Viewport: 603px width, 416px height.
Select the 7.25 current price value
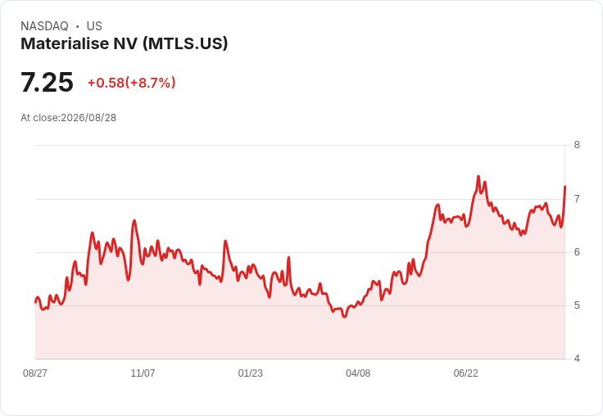coord(47,82)
